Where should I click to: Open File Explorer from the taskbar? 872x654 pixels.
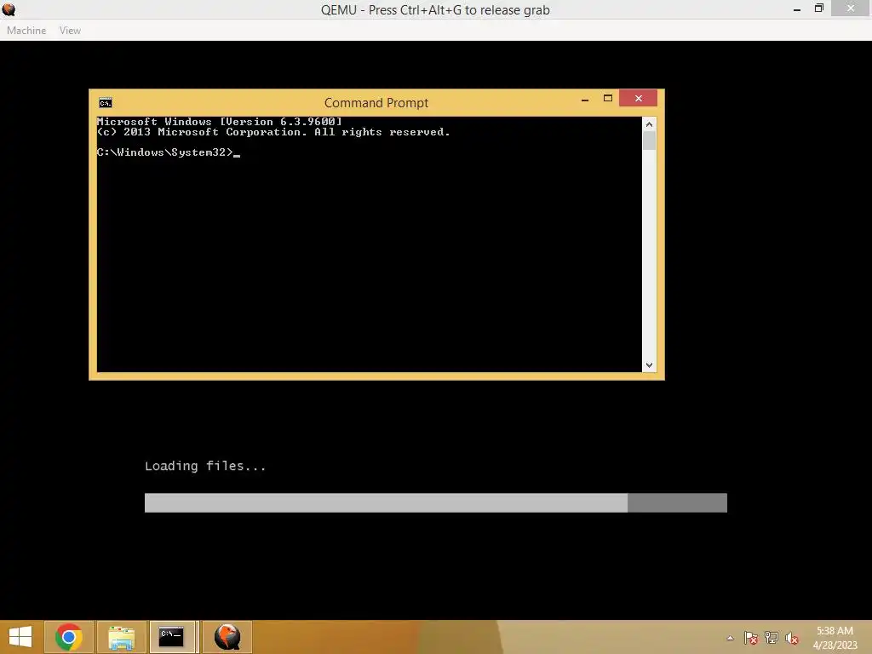(121, 637)
